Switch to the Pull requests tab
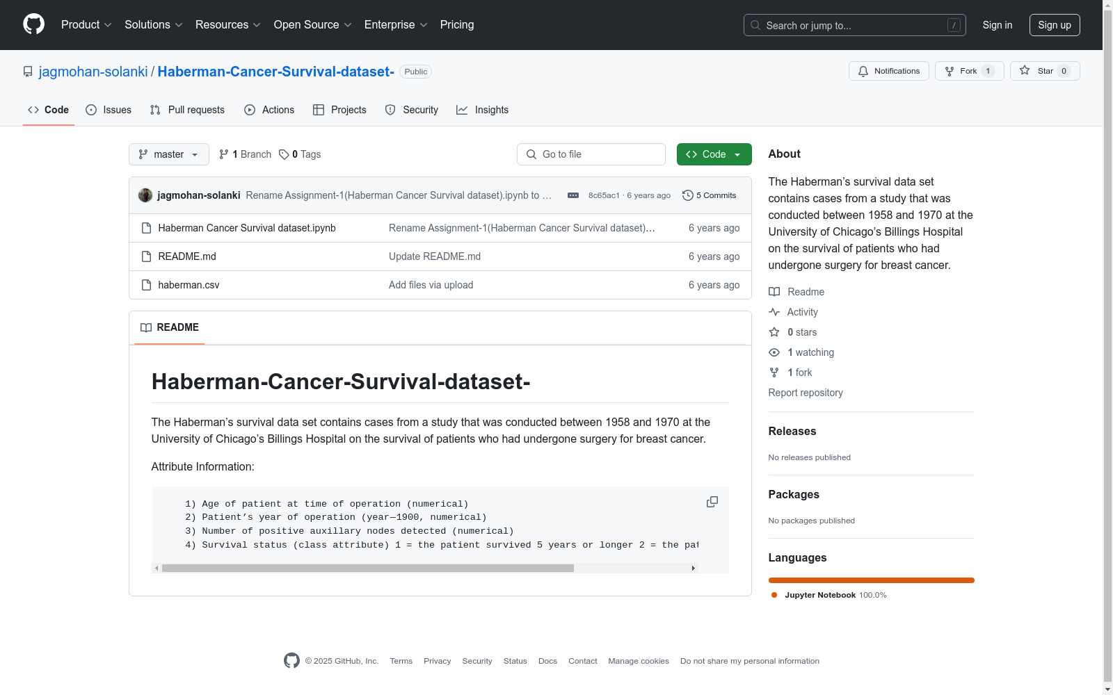This screenshot has height=695, width=1113. tap(186, 110)
